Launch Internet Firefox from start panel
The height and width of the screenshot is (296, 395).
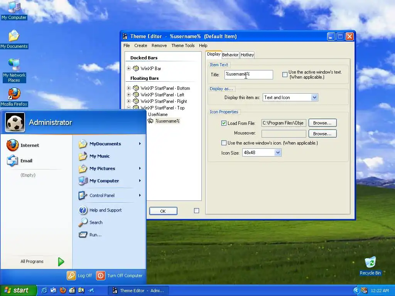coord(23,145)
